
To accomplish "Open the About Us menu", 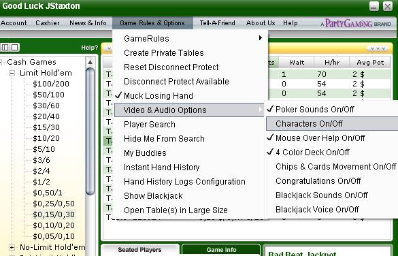I will tap(261, 23).
